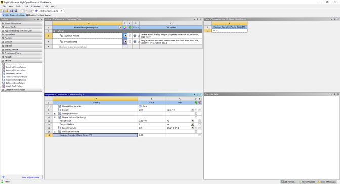Open the Extensions menu

tap(36, 6)
